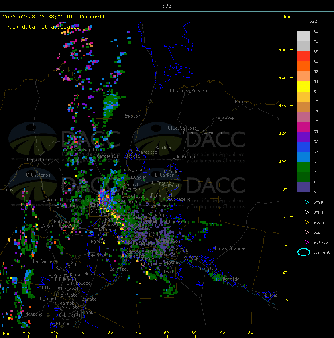Click the 'Agrelo' map label

pyautogui.click(x=98, y=241)
